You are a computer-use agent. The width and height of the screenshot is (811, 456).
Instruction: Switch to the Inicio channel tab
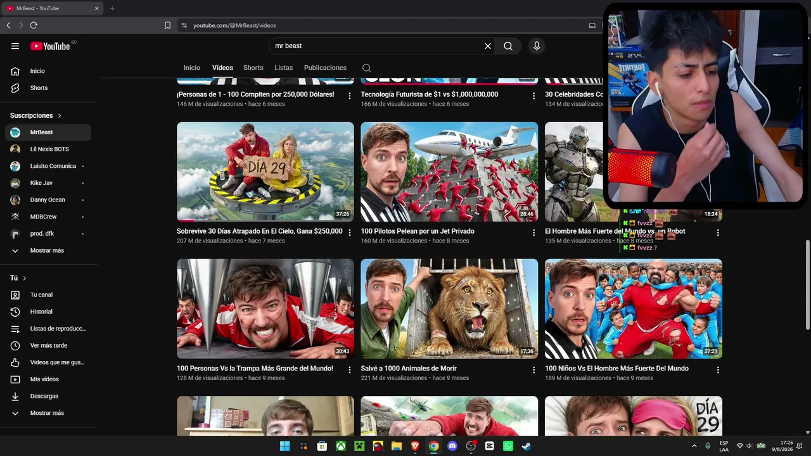[x=192, y=68]
